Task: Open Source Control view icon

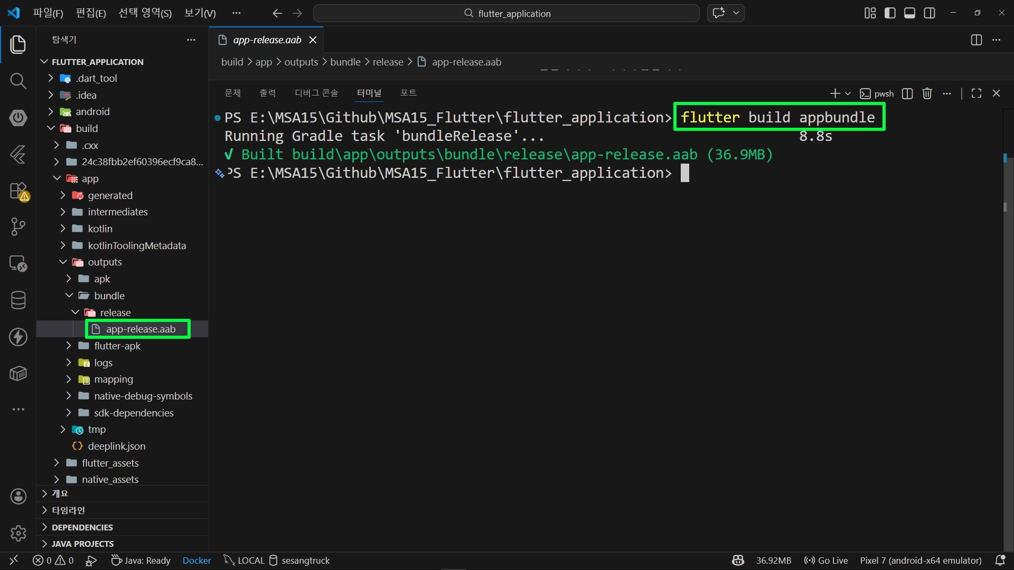Action: click(x=18, y=227)
